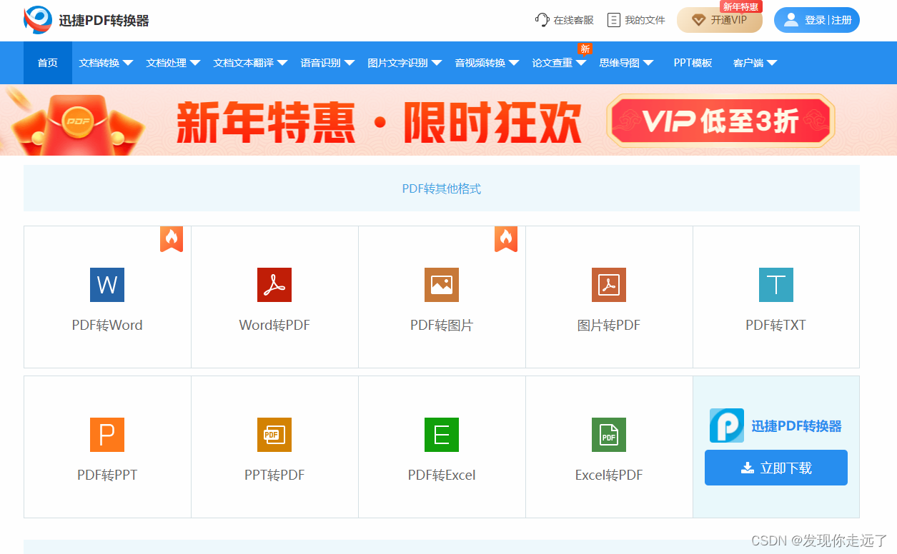Click the PPT转PDF label text
The width and height of the screenshot is (897, 554).
[274, 475]
